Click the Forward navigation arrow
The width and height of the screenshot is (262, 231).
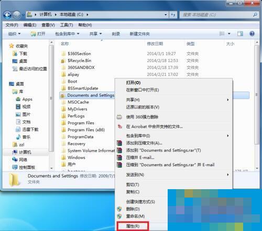pos(17,15)
